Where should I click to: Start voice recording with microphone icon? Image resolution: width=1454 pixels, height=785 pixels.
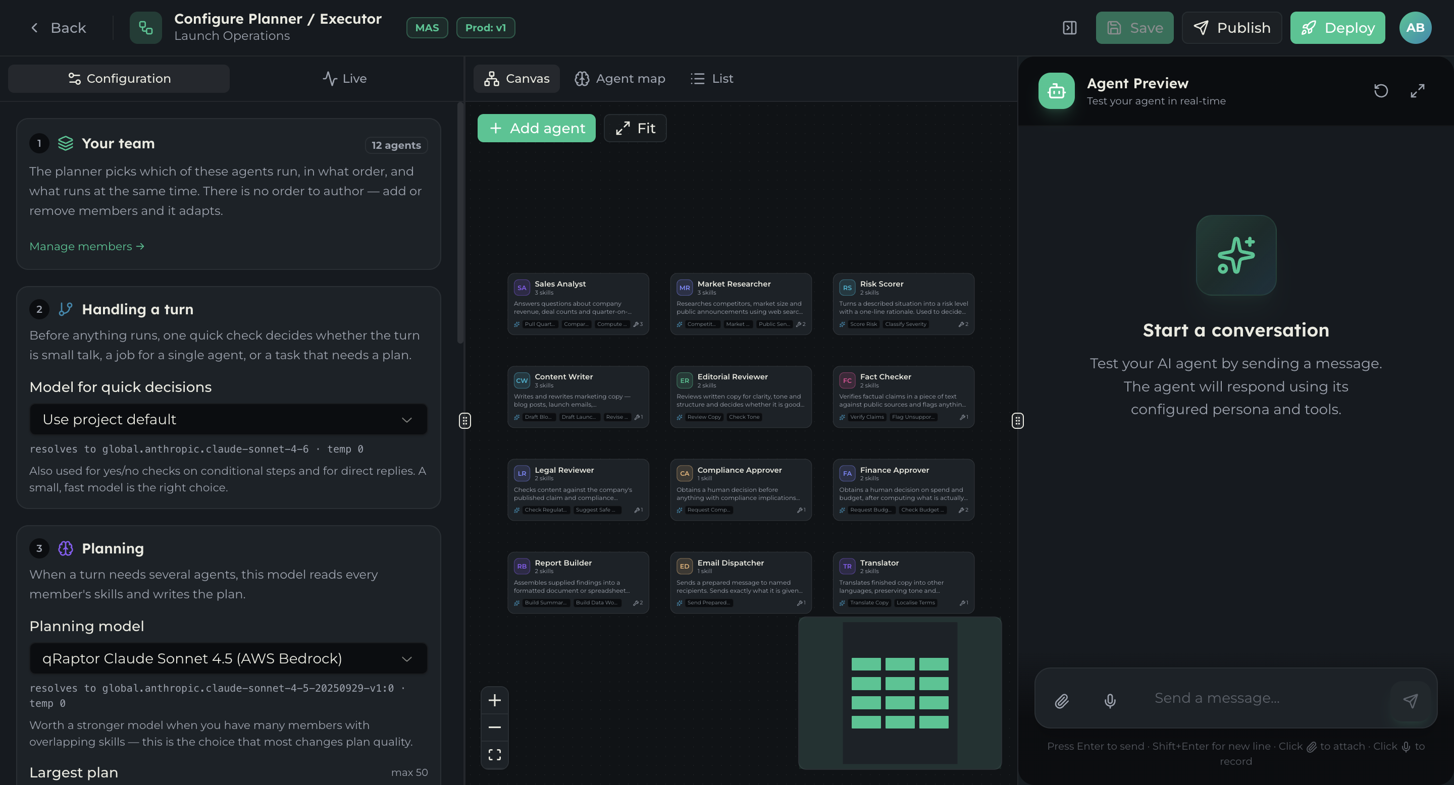pos(1110,700)
